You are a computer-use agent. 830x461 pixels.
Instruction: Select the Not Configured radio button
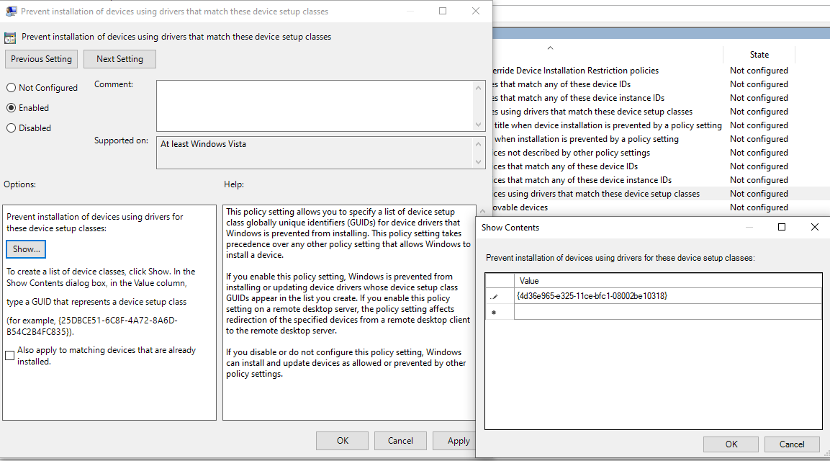(11, 88)
